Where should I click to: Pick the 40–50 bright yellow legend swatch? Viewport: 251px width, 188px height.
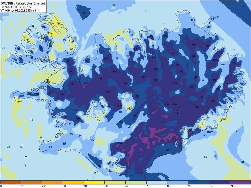pyautogui.click(x=94, y=182)
